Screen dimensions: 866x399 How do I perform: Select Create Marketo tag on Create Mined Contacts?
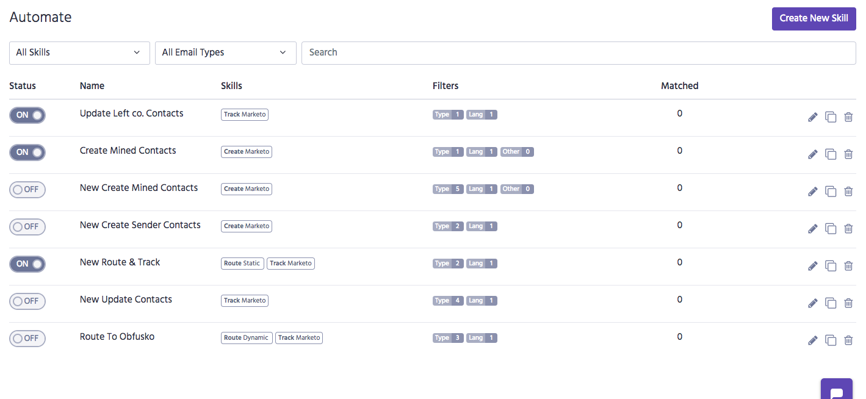(247, 151)
